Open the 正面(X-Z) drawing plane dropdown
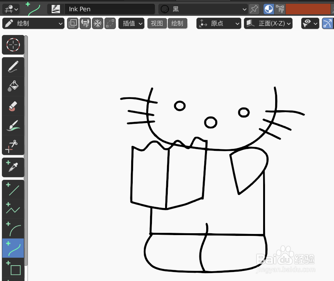334x281 pixels. click(x=268, y=23)
